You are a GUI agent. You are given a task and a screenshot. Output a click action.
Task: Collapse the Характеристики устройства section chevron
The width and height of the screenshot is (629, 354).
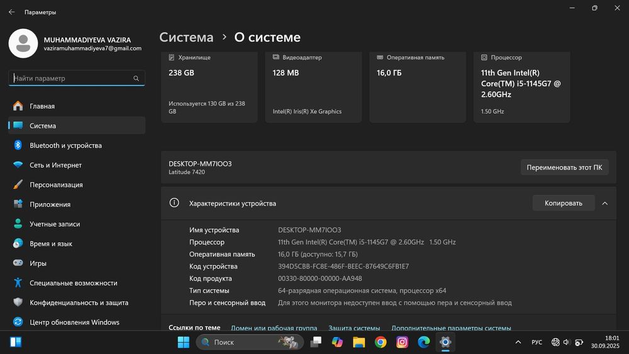tap(604, 203)
